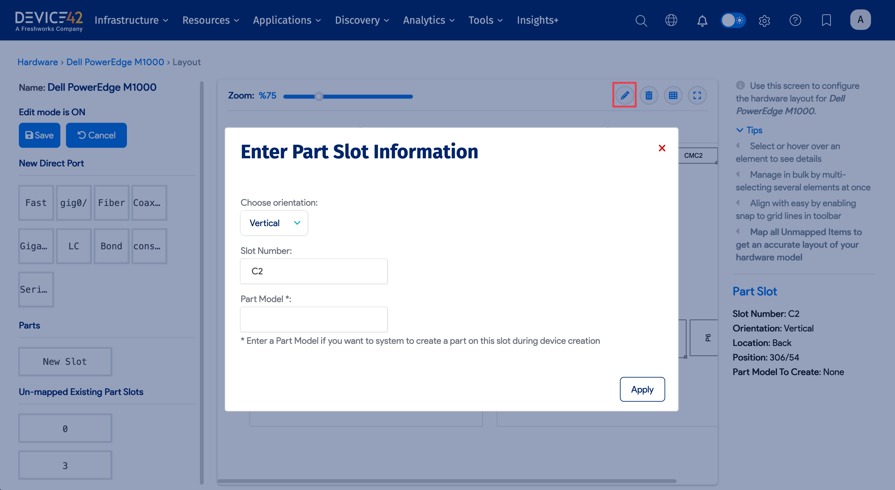Open the language globe icon

[x=671, y=20]
